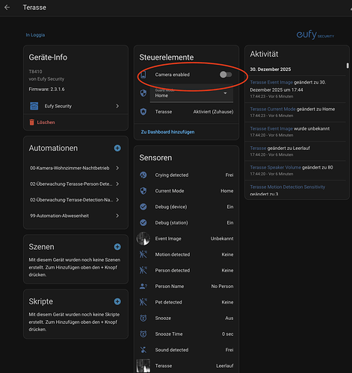The image size is (352, 373).
Task: Click the Event Image thumbnail
Action: click(143, 239)
